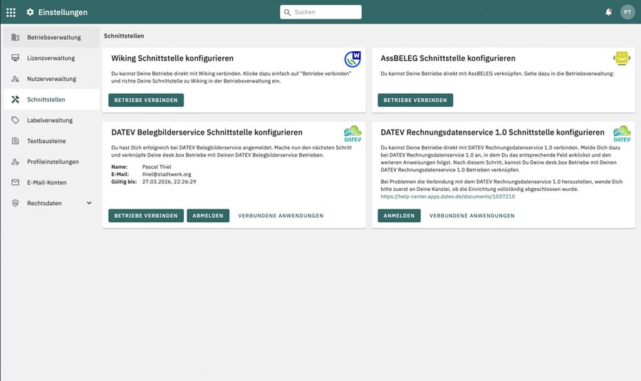Click the Profileinstellungen person-gear icon
This screenshot has width=641, height=381.
point(16,162)
